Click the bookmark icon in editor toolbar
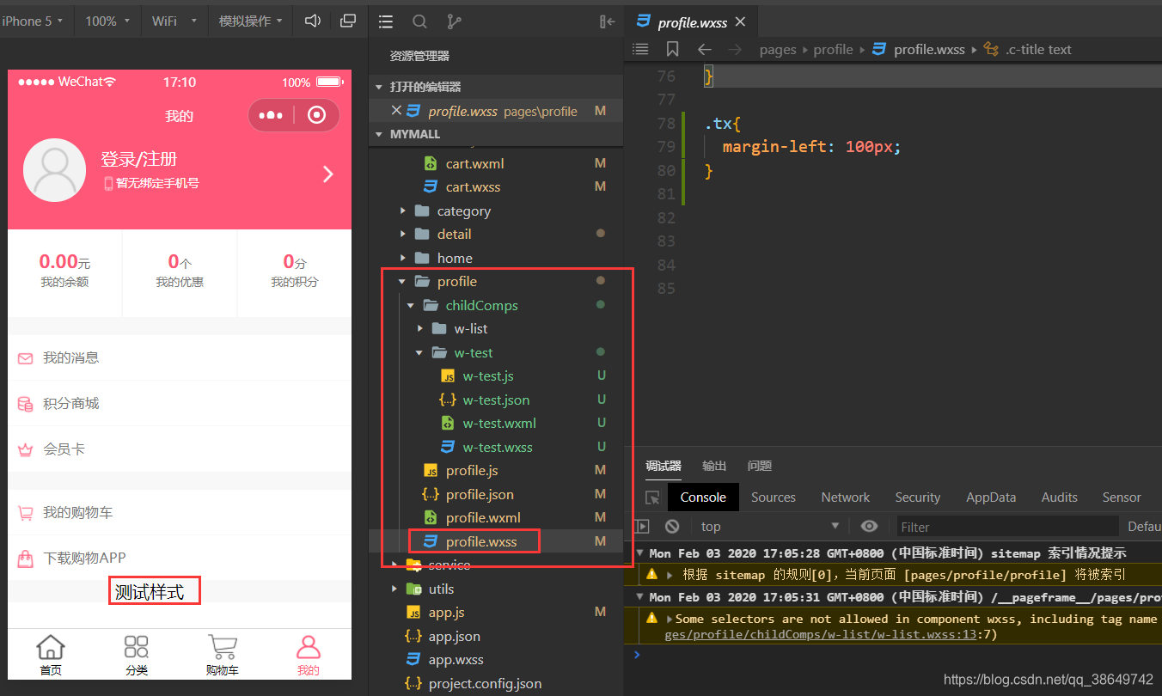The height and width of the screenshot is (696, 1162). coord(672,49)
